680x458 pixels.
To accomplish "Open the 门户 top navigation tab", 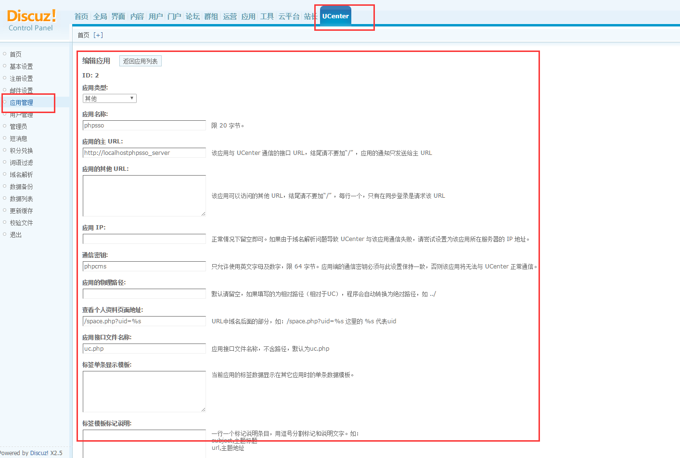I will point(174,16).
